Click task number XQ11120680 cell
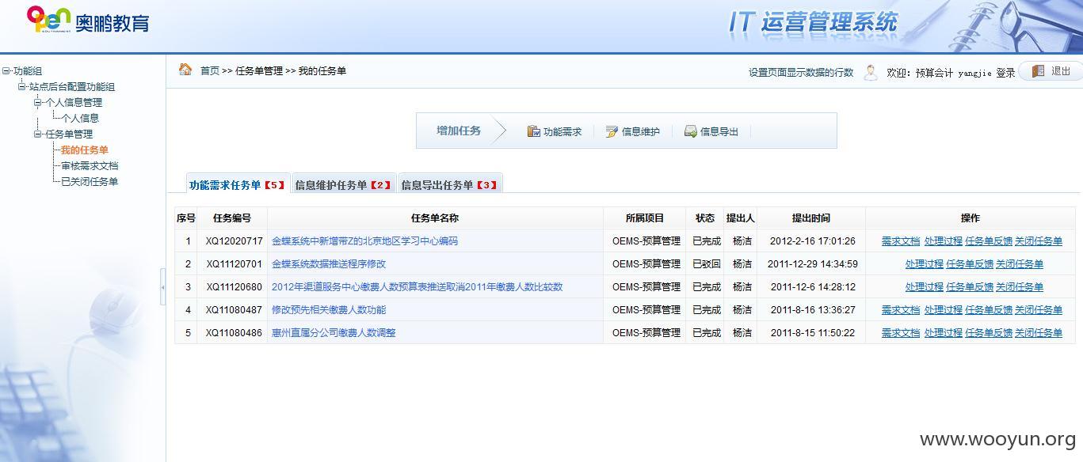This screenshot has width=1083, height=462. [x=234, y=287]
